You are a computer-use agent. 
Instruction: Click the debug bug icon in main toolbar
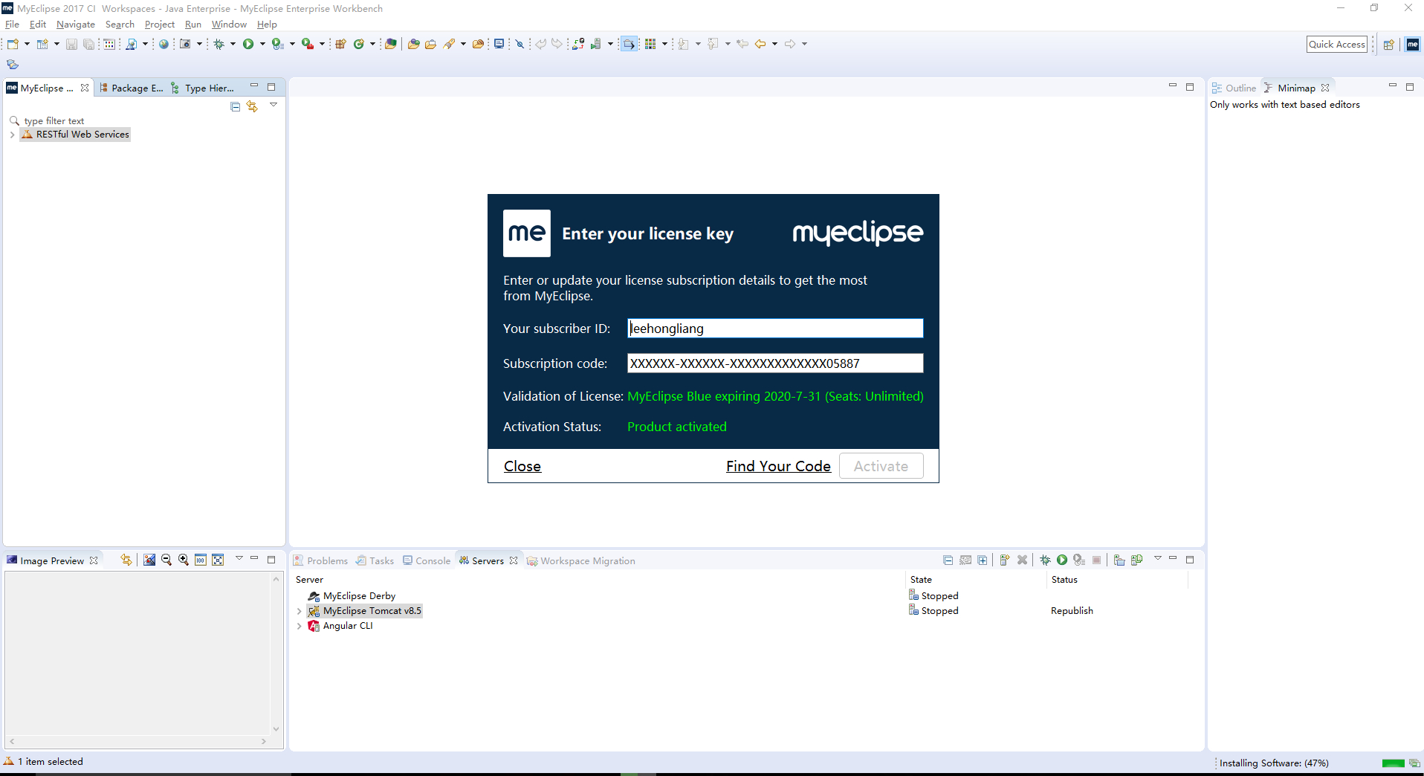point(219,45)
